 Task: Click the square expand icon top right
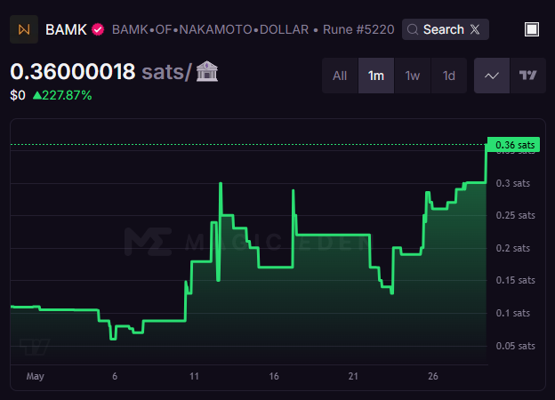coord(532,29)
